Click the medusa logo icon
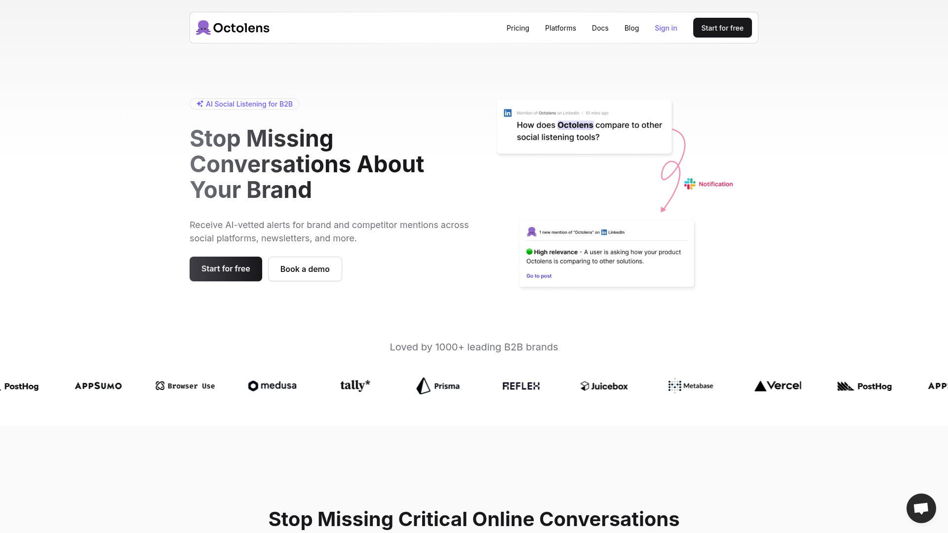The image size is (948, 533). pyautogui.click(x=253, y=386)
